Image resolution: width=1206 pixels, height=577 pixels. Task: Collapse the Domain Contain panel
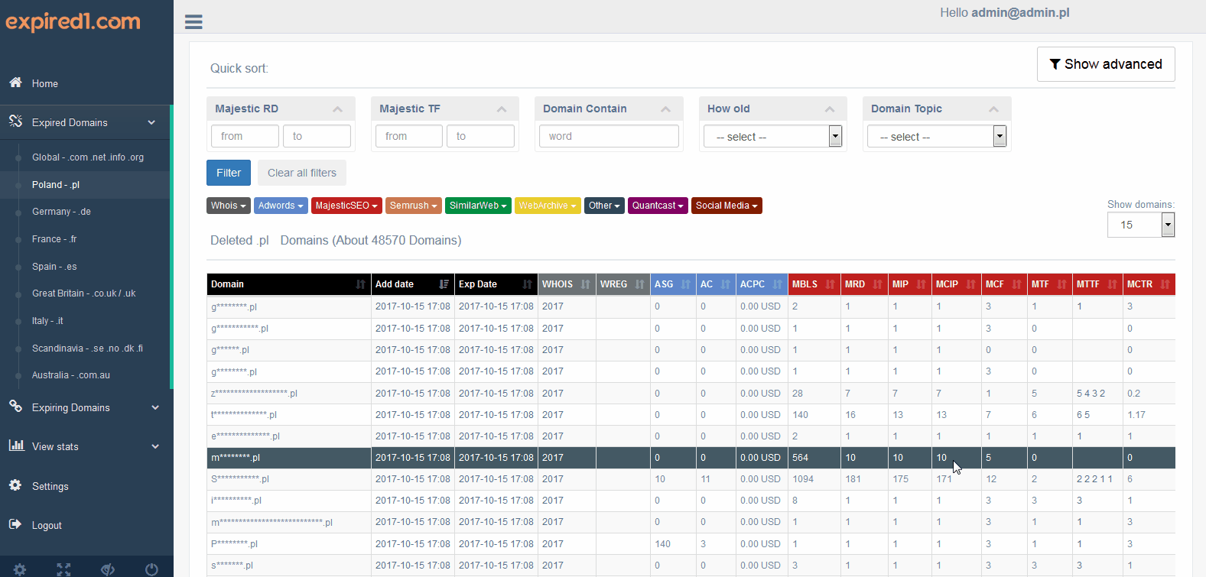(x=666, y=109)
